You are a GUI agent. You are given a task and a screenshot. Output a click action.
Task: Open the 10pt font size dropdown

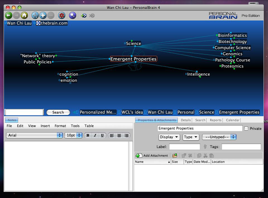(x=73, y=135)
